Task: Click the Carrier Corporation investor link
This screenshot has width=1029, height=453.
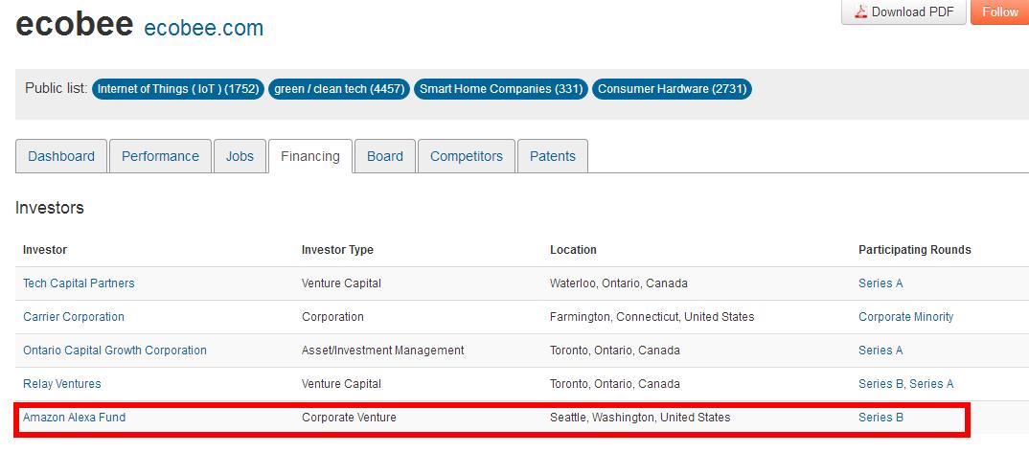Action: (74, 317)
